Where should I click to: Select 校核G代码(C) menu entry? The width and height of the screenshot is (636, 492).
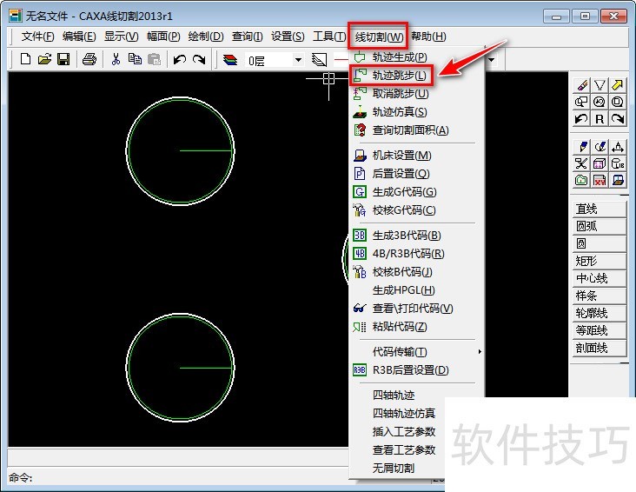tap(417, 210)
